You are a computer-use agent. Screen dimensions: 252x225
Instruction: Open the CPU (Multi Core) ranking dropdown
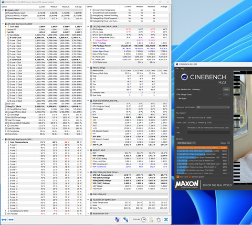click(x=186, y=143)
